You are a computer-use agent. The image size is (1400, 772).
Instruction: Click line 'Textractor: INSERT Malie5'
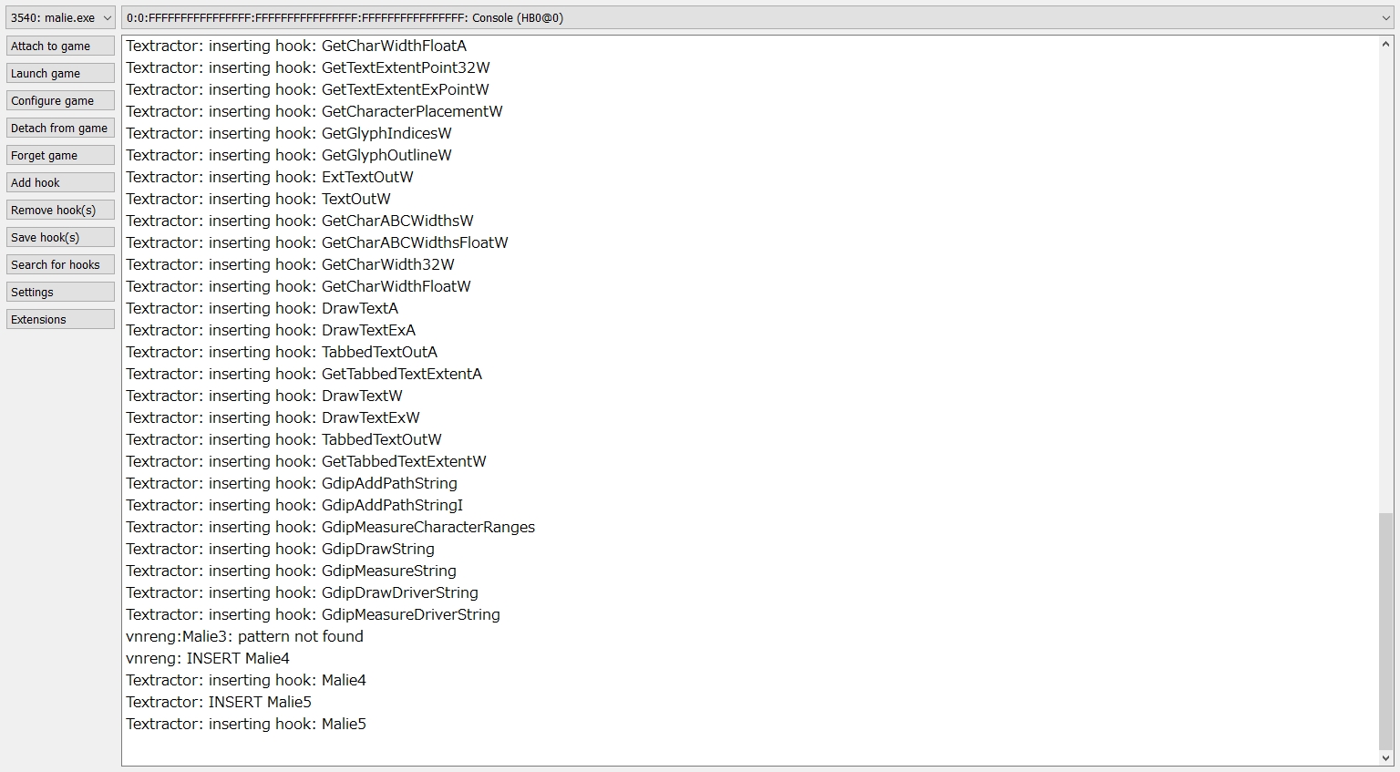219,702
